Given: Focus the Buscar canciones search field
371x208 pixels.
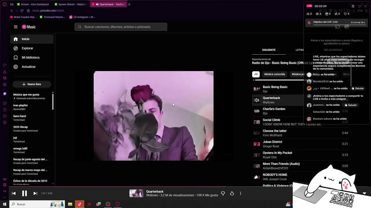Looking at the screenshot, I should (121, 27).
